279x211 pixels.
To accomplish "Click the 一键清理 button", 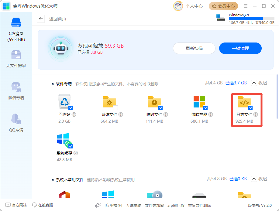I will click(x=240, y=48).
